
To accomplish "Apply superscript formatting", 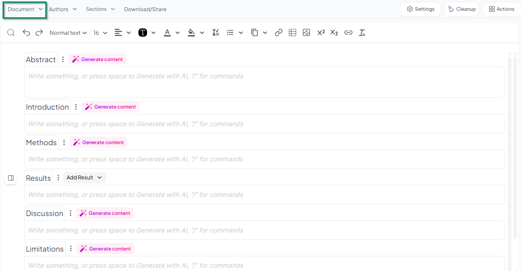I will coord(321,33).
